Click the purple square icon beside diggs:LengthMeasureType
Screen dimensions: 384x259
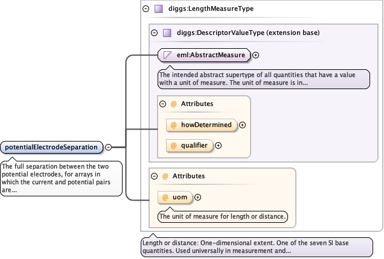(159, 9)
